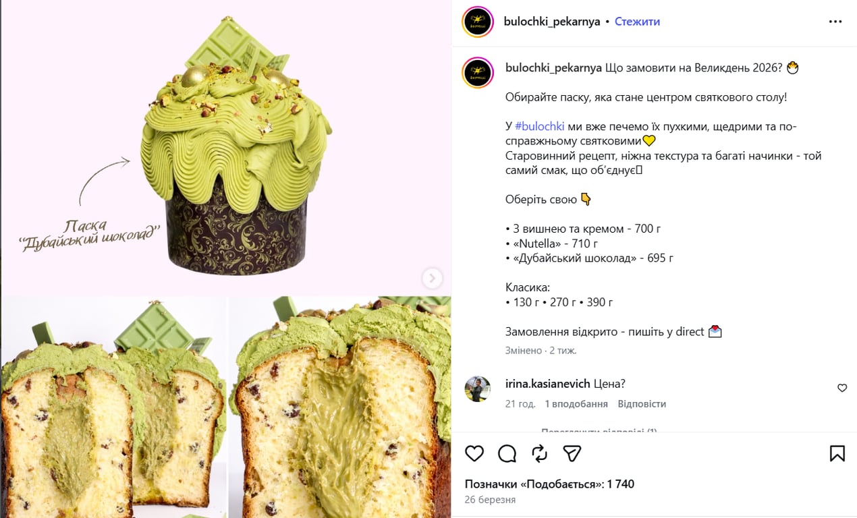The image size is (857, 518).
Task: Go to next carousel image arrow
Action: pyautogui.click(x=432, y=278)
